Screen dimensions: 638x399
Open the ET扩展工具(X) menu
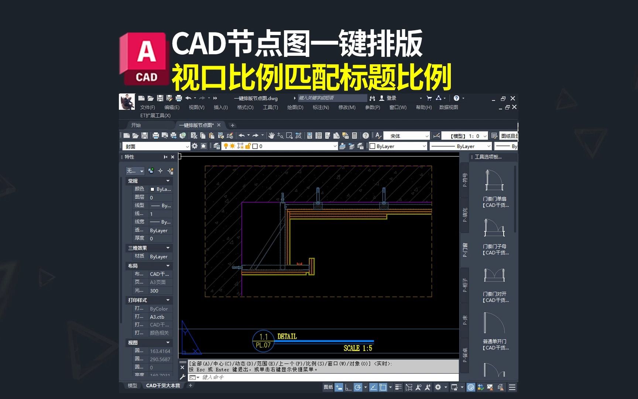155,115
